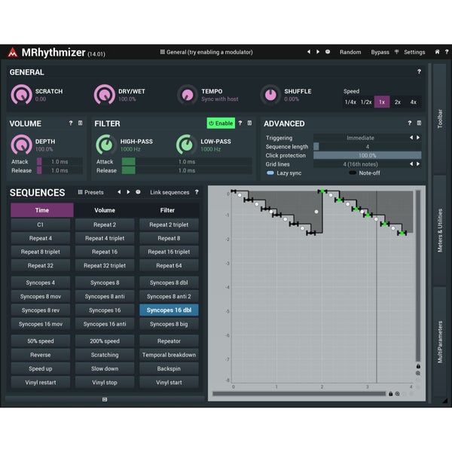The width and height of the screenshot is (452, 452).
Task: Click the vertical lock icon beside graph
Action: coord(418,366)
